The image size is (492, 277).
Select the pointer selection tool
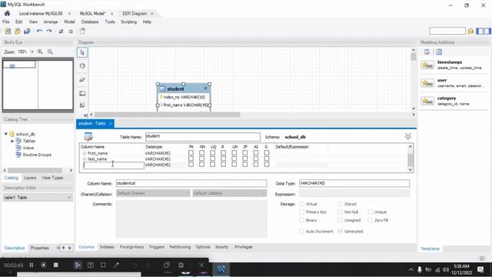82,52
